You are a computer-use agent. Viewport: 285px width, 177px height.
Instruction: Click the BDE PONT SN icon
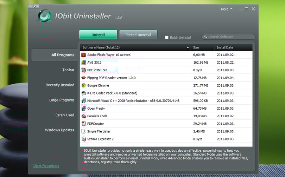click(x=84, y=70)
